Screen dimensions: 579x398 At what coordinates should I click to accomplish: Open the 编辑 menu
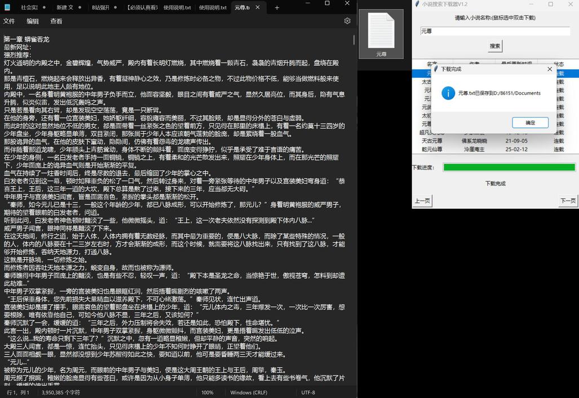click(33, 21)
